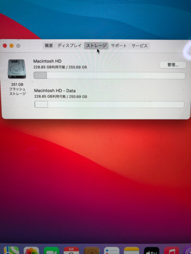Image resolution: width=191 pixels, height=254 pixels.
Task: Open Maps from the Dock
Action: tap(11, 251)
